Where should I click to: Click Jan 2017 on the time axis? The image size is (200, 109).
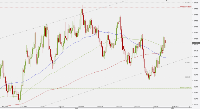coord(157,107)
